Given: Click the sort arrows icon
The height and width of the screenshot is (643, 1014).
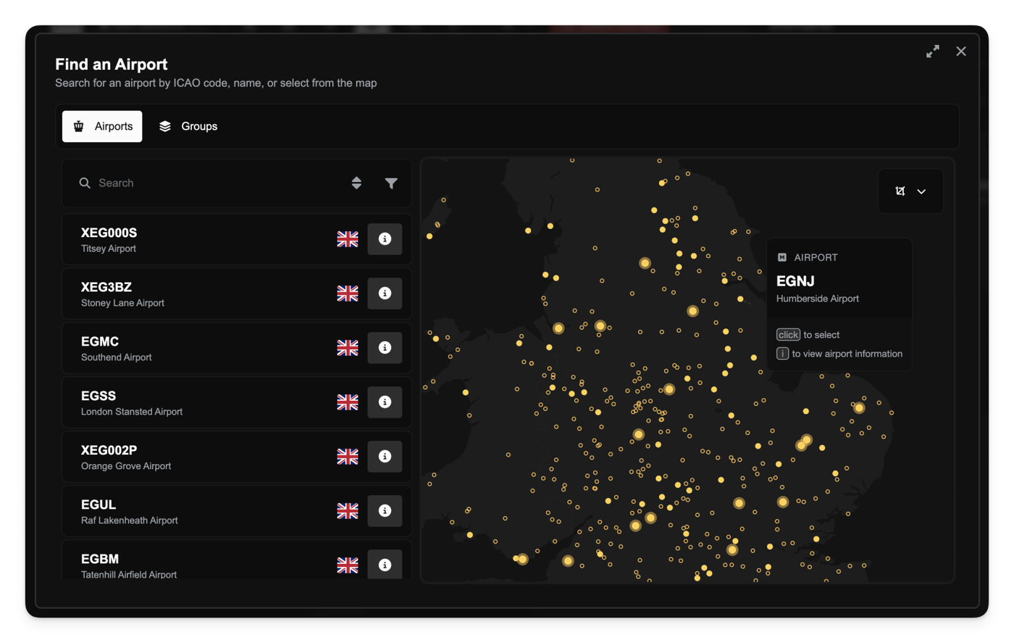Looking at the screenshot, I should click(x=356, y=183).
